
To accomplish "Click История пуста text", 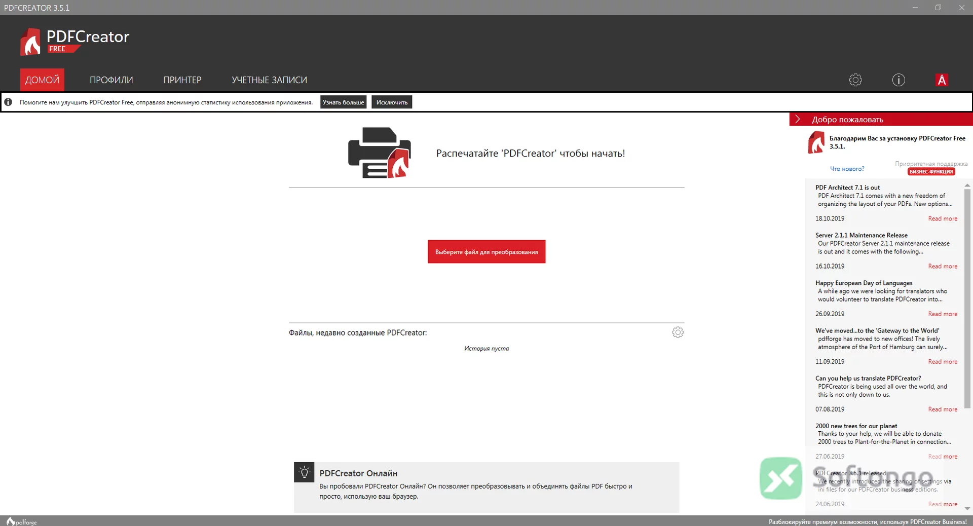I will [486, 348].
